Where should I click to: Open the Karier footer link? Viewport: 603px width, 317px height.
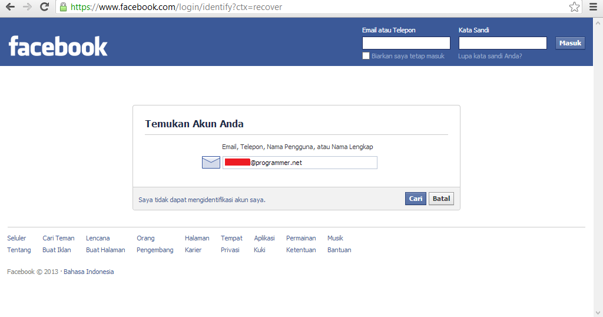tap(193, 250)
